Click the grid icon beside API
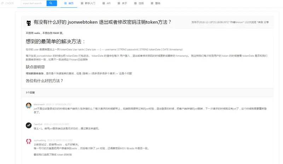The height and width of the screenshot is (164, 283). click(104, 3)
